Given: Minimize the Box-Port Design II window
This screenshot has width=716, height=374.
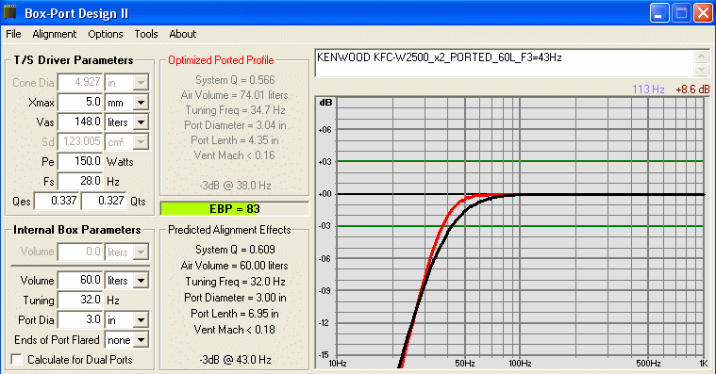Looking at the screenshot, I should click(x=658, y=13).
